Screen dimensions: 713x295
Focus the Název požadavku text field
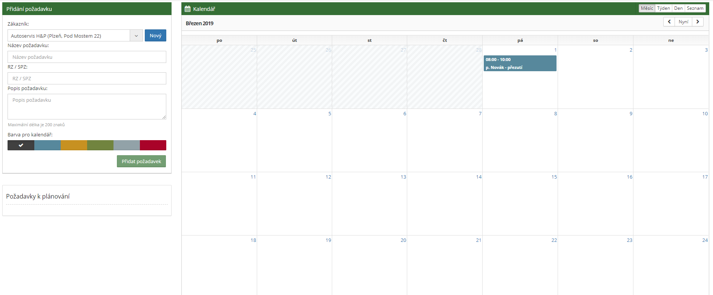87,57
